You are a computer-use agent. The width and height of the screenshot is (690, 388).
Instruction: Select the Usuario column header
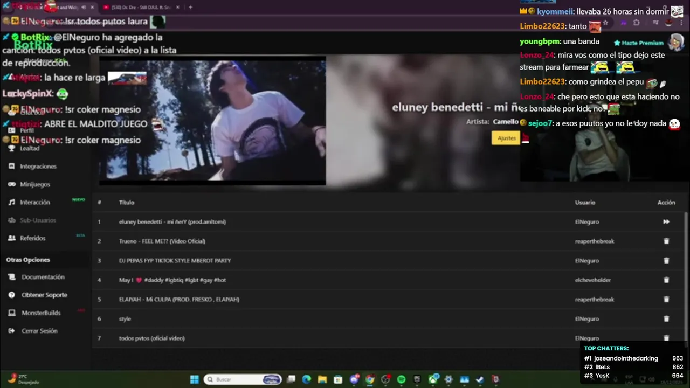[585, 202]
